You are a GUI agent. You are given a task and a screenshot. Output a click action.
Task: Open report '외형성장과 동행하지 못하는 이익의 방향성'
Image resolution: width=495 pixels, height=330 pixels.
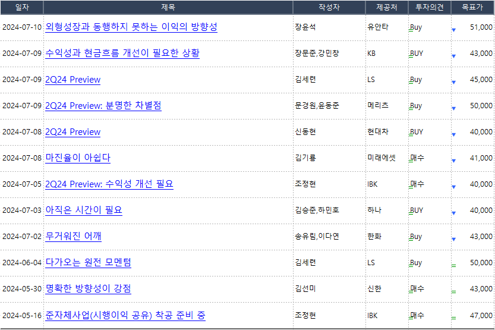(x=131, y=27)
